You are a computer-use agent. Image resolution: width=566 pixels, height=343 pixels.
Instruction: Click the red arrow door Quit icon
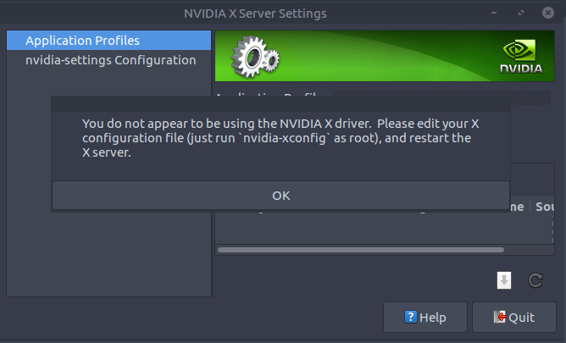(x=500, y=318)
